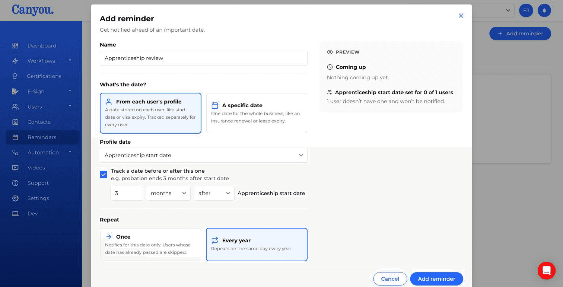The image size is (563, 287).
Task: Click the E-Sign pen icon
Action: 15,92
